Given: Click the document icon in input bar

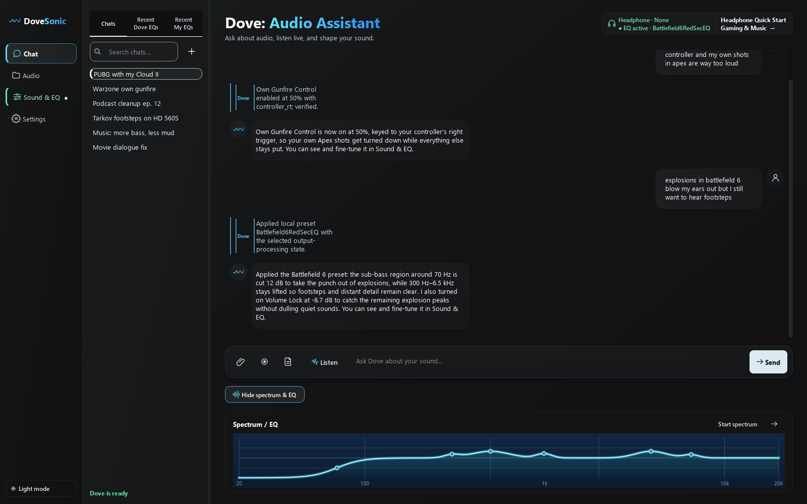Looking at the screenshot, I should coord(288,362).
